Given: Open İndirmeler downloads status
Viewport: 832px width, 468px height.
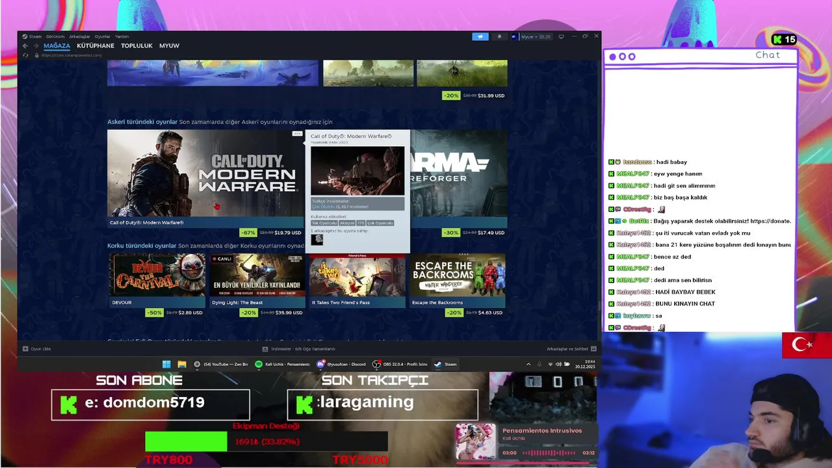Looking at the screenshot, I should coord(298,349).
